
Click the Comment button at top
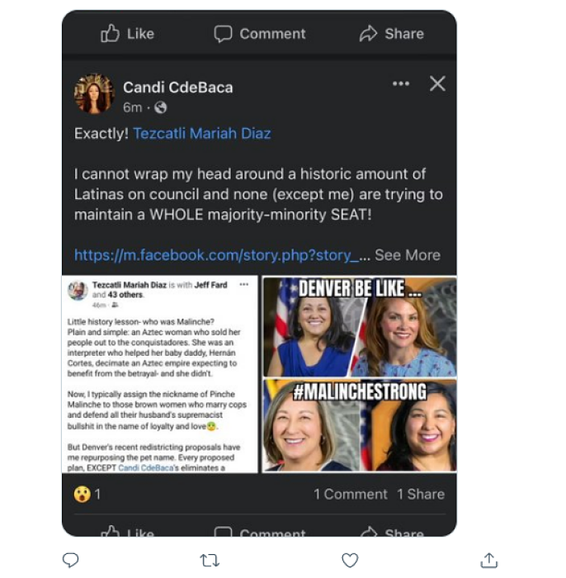259,34
